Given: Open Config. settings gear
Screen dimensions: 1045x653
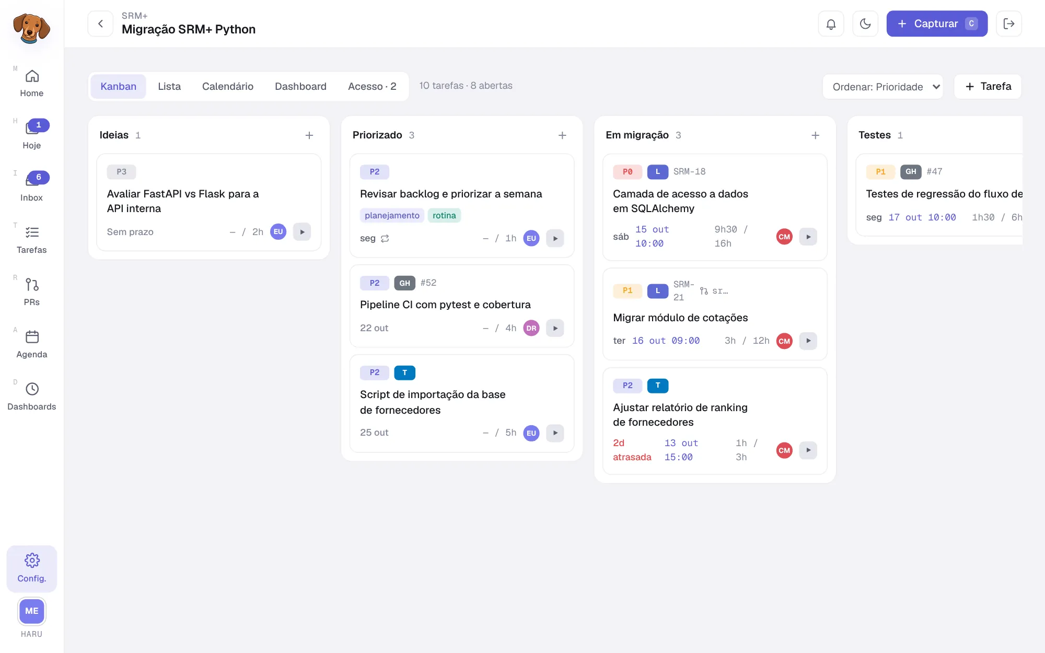Looking at the screenshot, I should pyautogui.click(x=32, y=568).
